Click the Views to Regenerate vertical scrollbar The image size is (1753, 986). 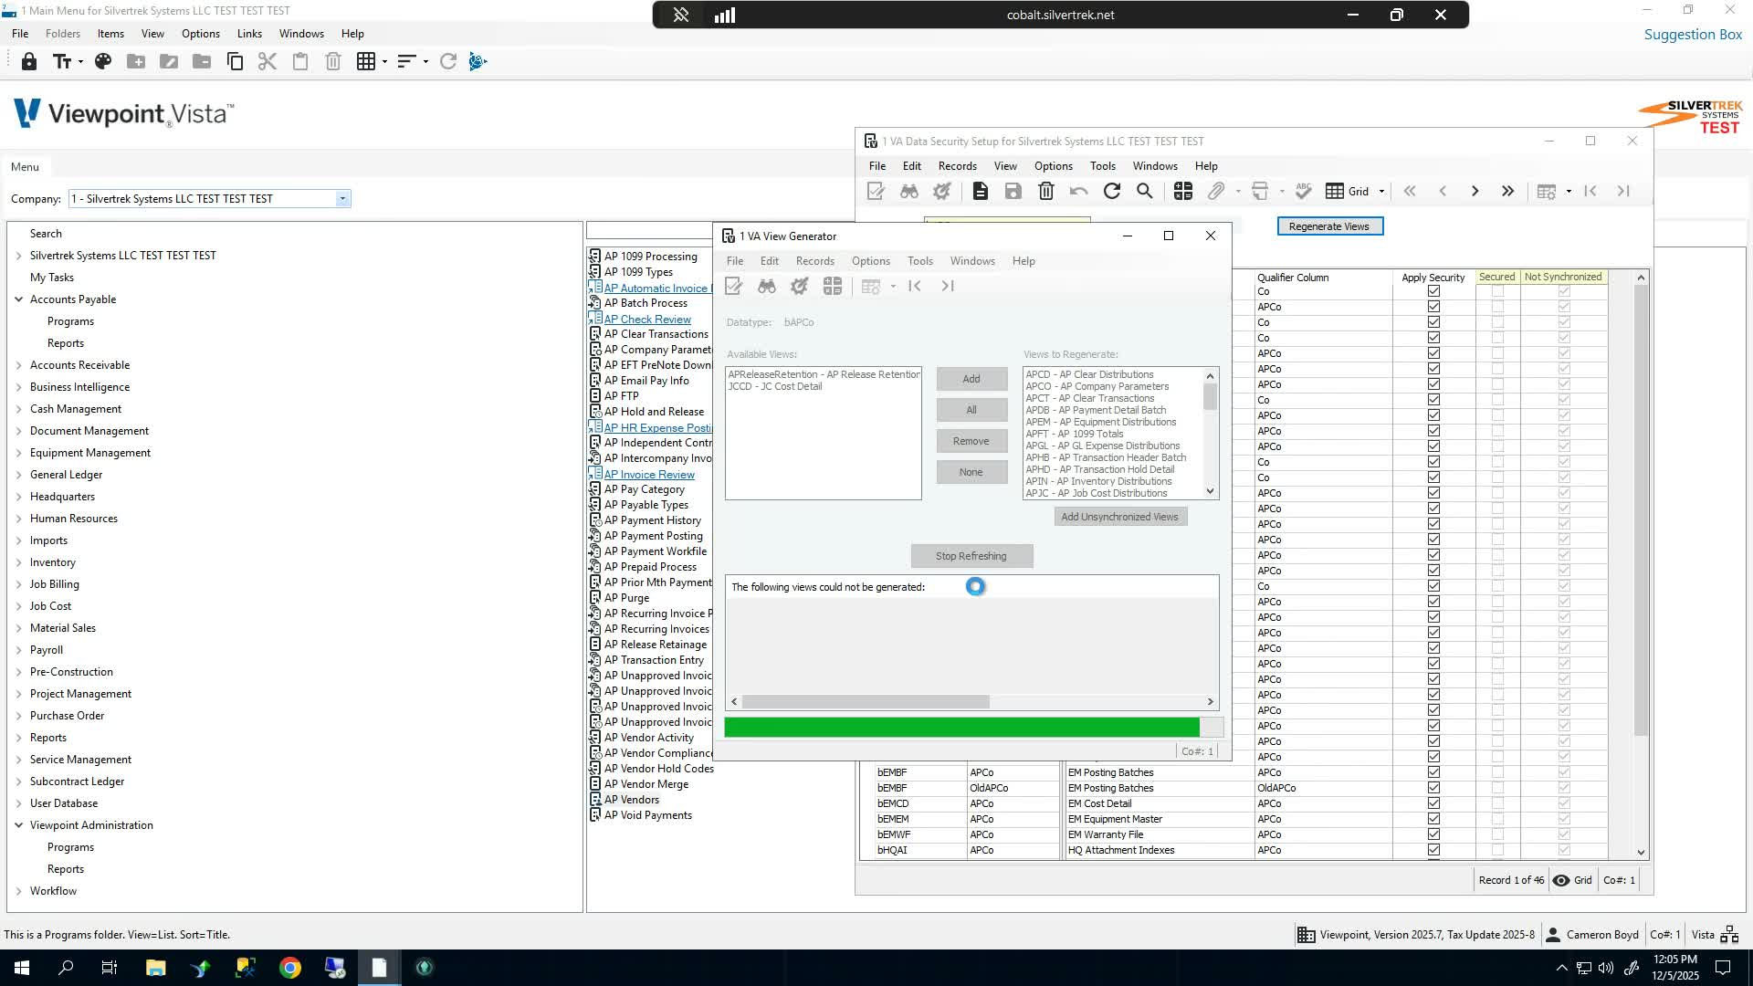point(1211,434)
